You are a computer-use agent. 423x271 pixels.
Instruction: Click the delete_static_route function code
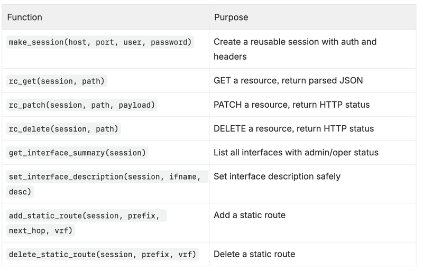point(103,255)
